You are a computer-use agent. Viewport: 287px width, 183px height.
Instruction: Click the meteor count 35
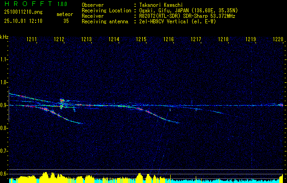pyautogui.click(x=66, y=21)
